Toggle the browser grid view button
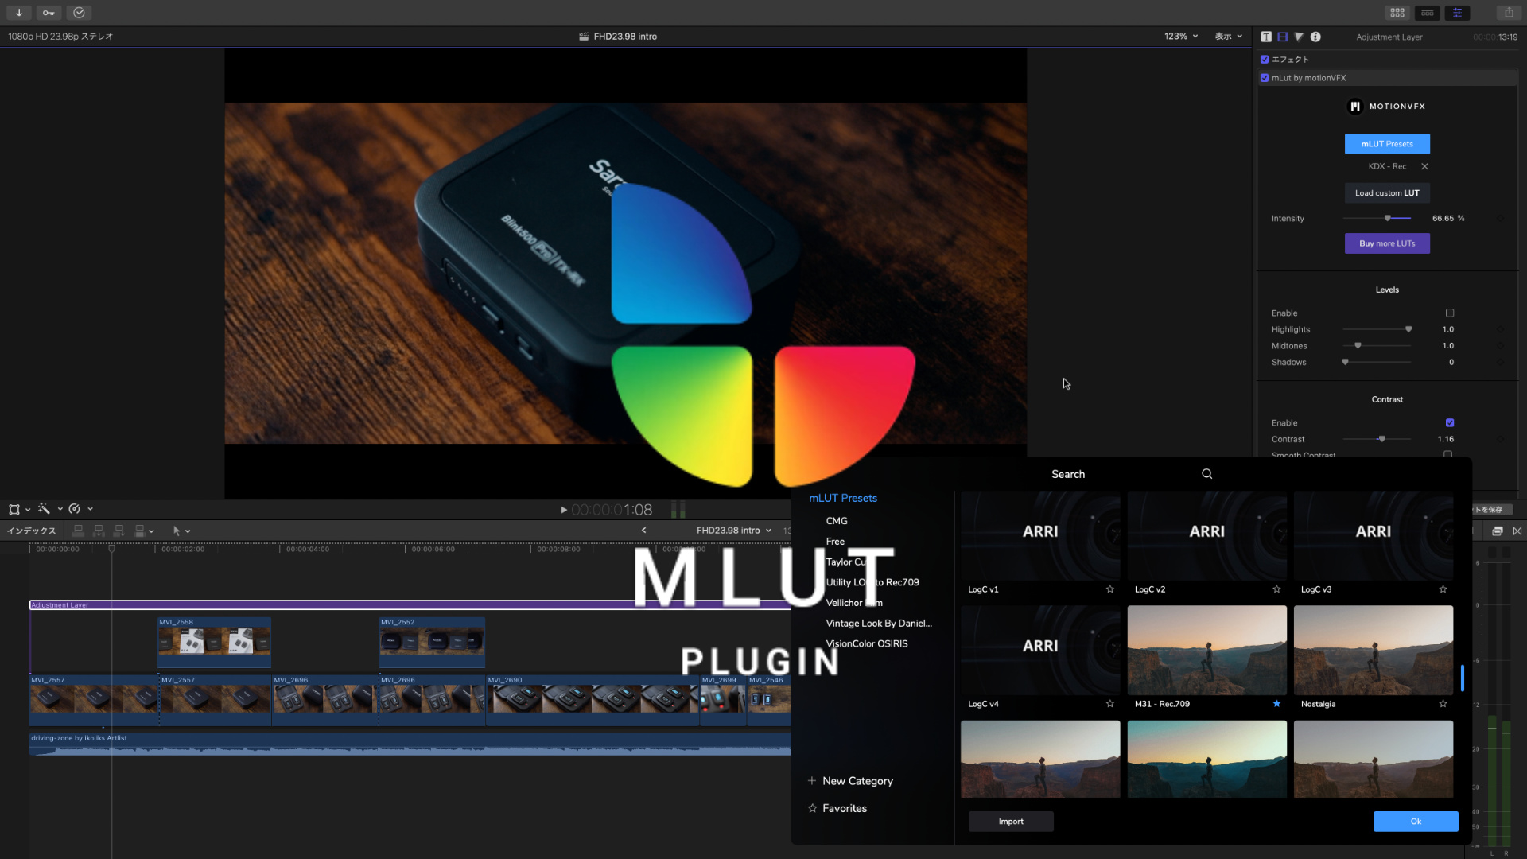This screenshot has width=1527, height=859. point(1397,13)
